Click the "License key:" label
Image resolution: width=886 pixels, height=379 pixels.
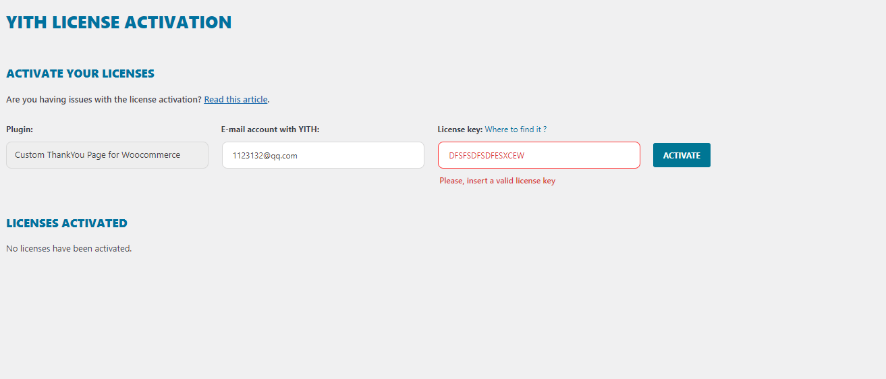coord(460,129)
